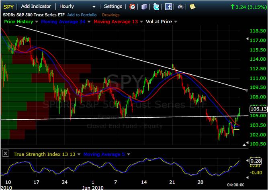Click the 14 date label on the time axis
Screen dimensions: 268x190
click(x=144, y=182)
